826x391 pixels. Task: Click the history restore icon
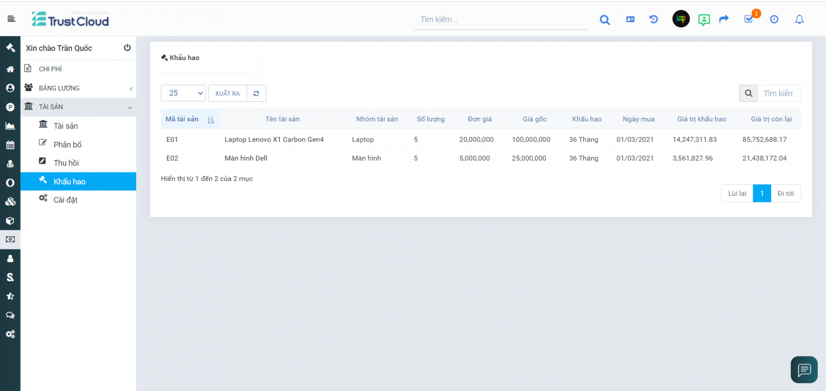(654, 20)
